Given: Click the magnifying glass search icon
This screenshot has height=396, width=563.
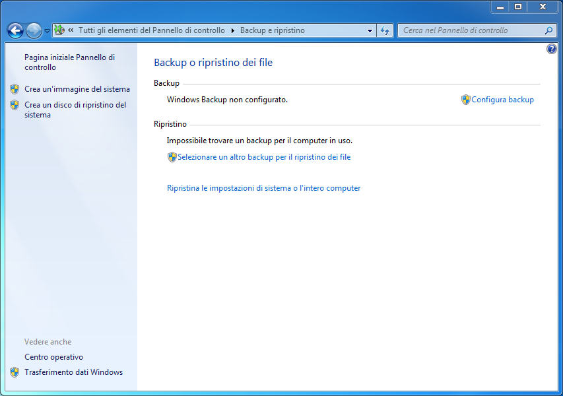Looking at the screenshot, I should [x=548, y=30].
